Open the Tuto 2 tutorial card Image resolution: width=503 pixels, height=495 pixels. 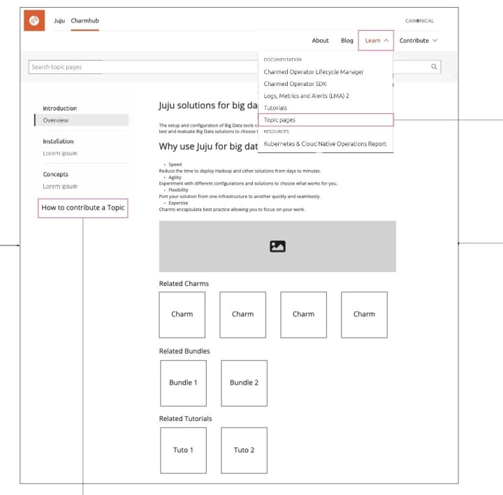[244, 450]
